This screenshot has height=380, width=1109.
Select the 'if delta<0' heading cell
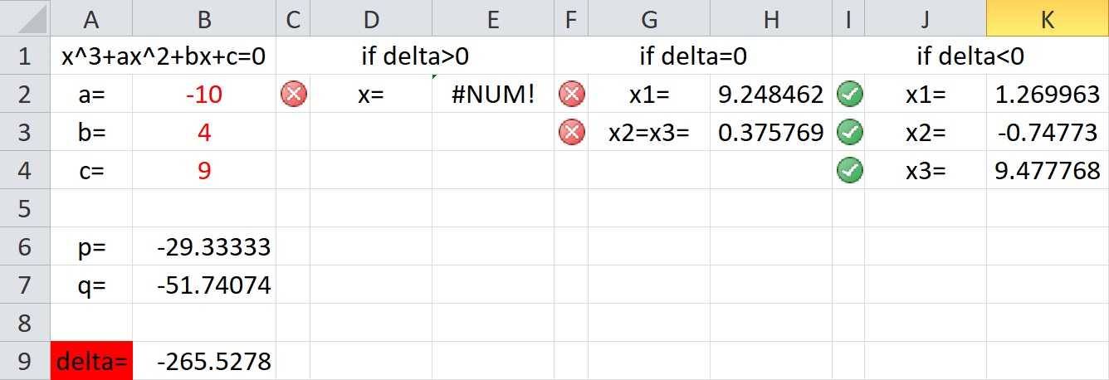tap(970, 56)
